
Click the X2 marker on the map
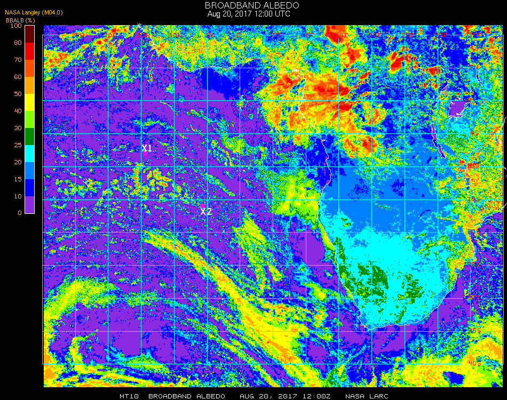206,212
